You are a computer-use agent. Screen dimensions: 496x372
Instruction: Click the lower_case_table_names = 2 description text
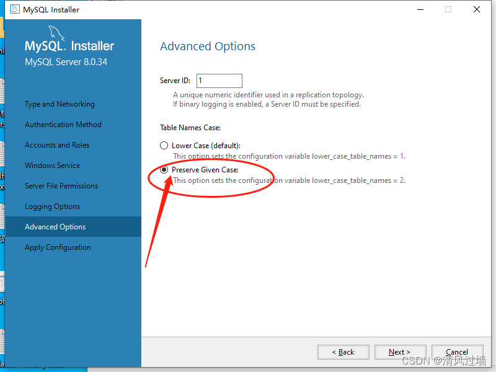tap(289, 180)
